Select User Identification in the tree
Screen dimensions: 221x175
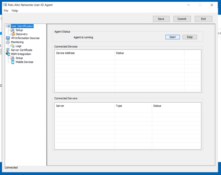pyautogui.click(x=22, y=26)
